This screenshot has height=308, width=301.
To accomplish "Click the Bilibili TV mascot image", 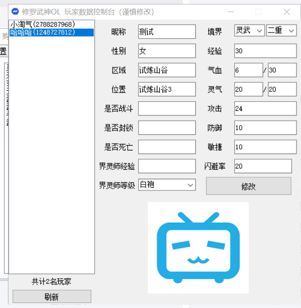I will pyautogui.click(x=198, y=248).
